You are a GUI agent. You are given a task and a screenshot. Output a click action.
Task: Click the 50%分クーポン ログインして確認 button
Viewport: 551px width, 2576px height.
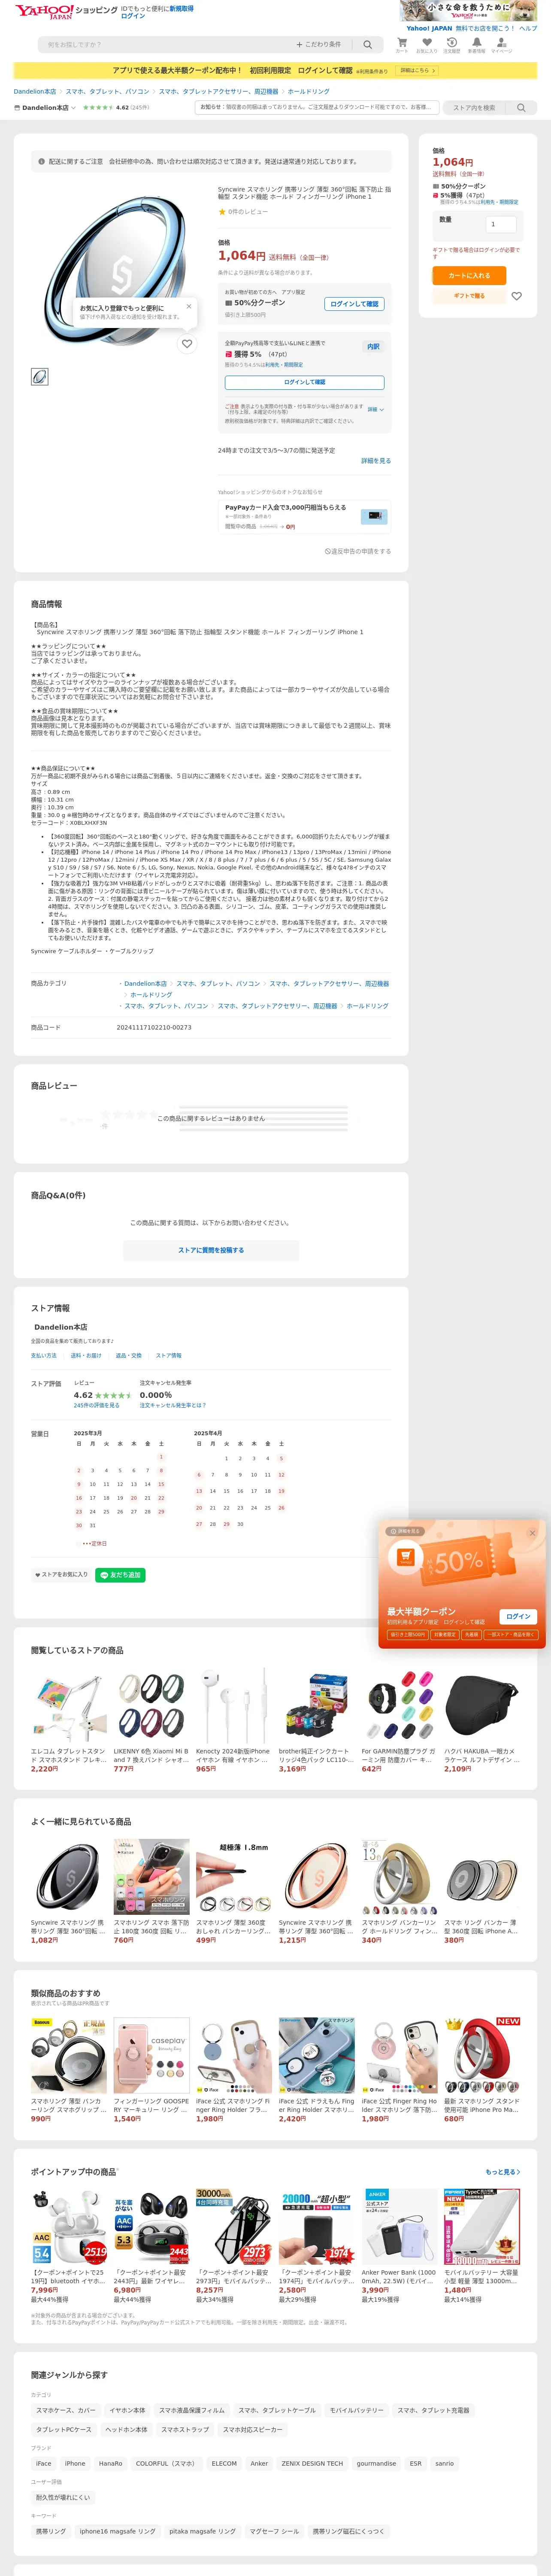354,304
